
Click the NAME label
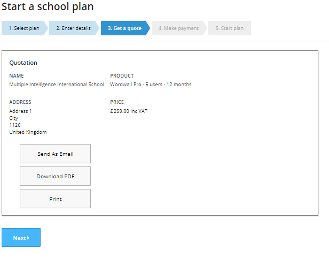tap(17, 75)
